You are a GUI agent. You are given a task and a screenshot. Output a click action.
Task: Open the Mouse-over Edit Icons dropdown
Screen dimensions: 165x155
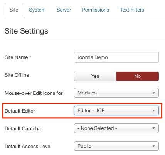coord(116,93)
